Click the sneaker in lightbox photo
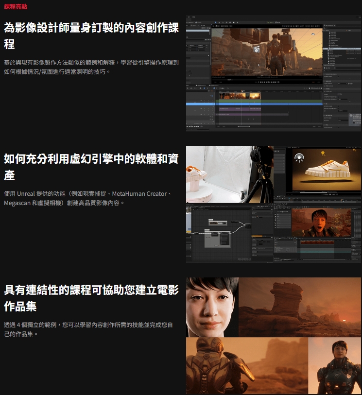362x395 pixels. pos(196,174)
